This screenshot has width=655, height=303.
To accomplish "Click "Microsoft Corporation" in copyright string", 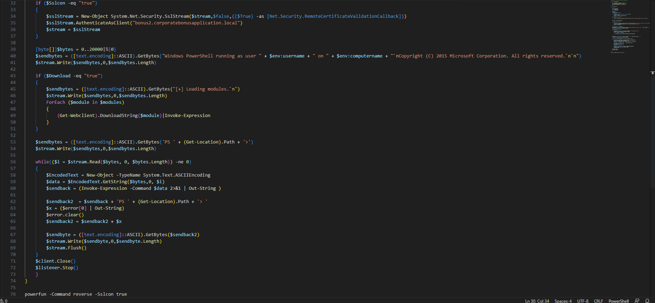I will coord(478,56).
